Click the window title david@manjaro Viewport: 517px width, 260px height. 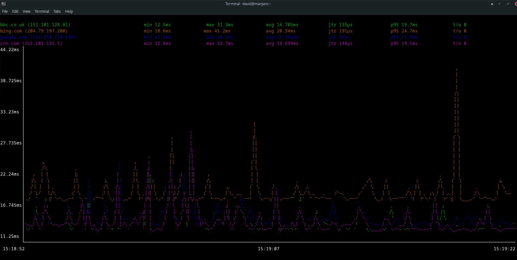tap(248, 4)
